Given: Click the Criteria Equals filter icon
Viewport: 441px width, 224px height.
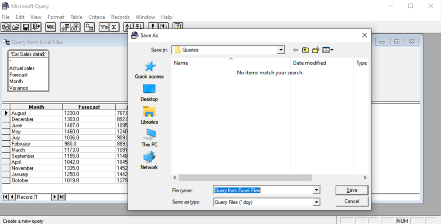Looking at the screenshot, I should 104,27.
